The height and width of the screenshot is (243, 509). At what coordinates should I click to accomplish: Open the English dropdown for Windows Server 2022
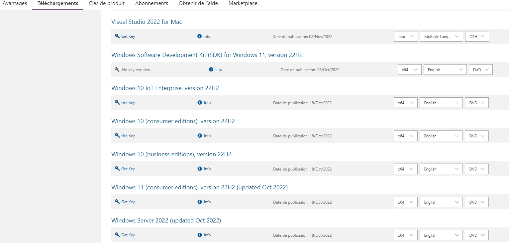[x=441, y=235]
